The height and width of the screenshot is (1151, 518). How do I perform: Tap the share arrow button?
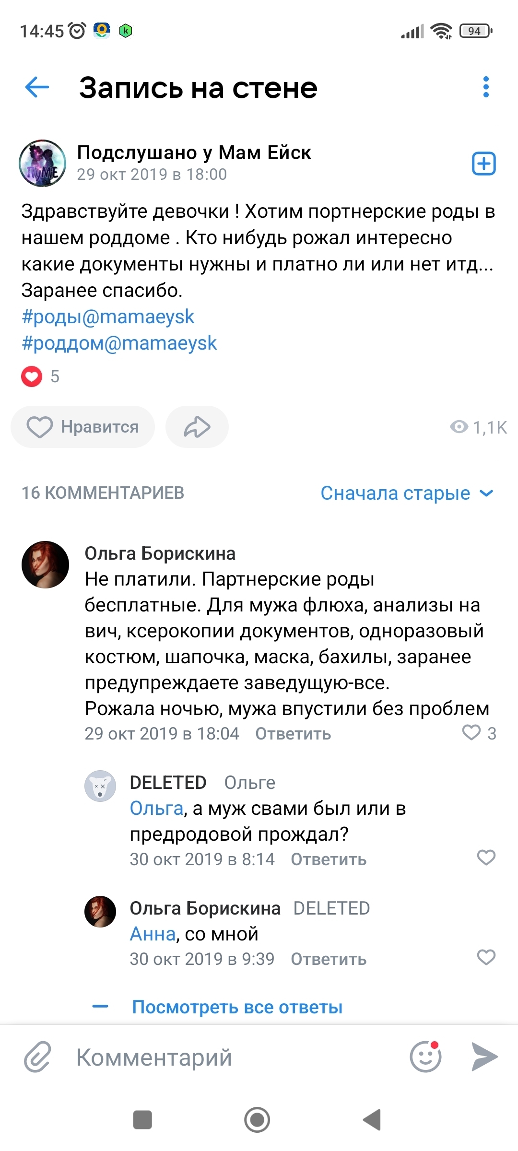click(x=197, y=427)
